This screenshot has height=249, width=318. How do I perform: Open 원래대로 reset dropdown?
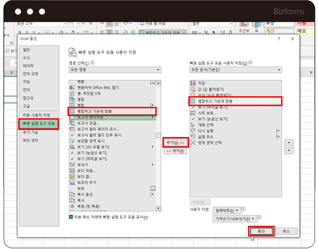pyautogui.click(x=227, y=210)
